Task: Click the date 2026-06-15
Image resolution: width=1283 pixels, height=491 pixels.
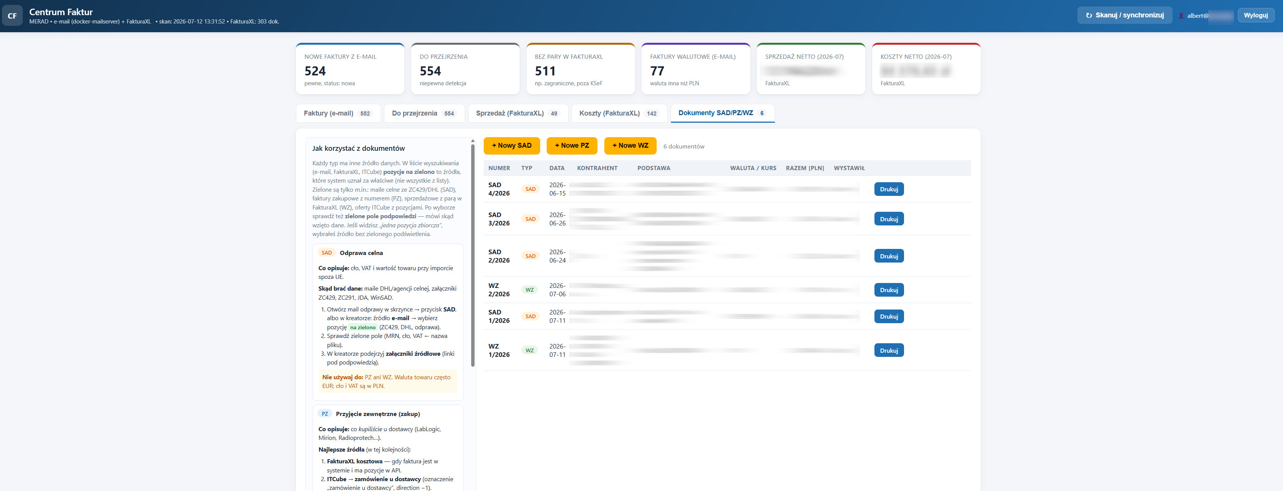Action: tap(557, 189)
